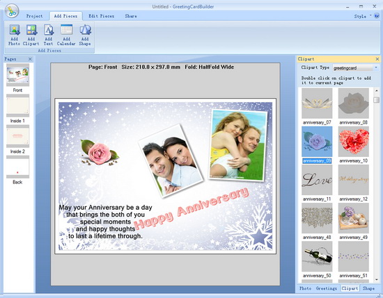Image resolution: width=383 pixels, height=298 pixels.
Task: Click the anniversary_09 label text
Action: tap(317, 161)
